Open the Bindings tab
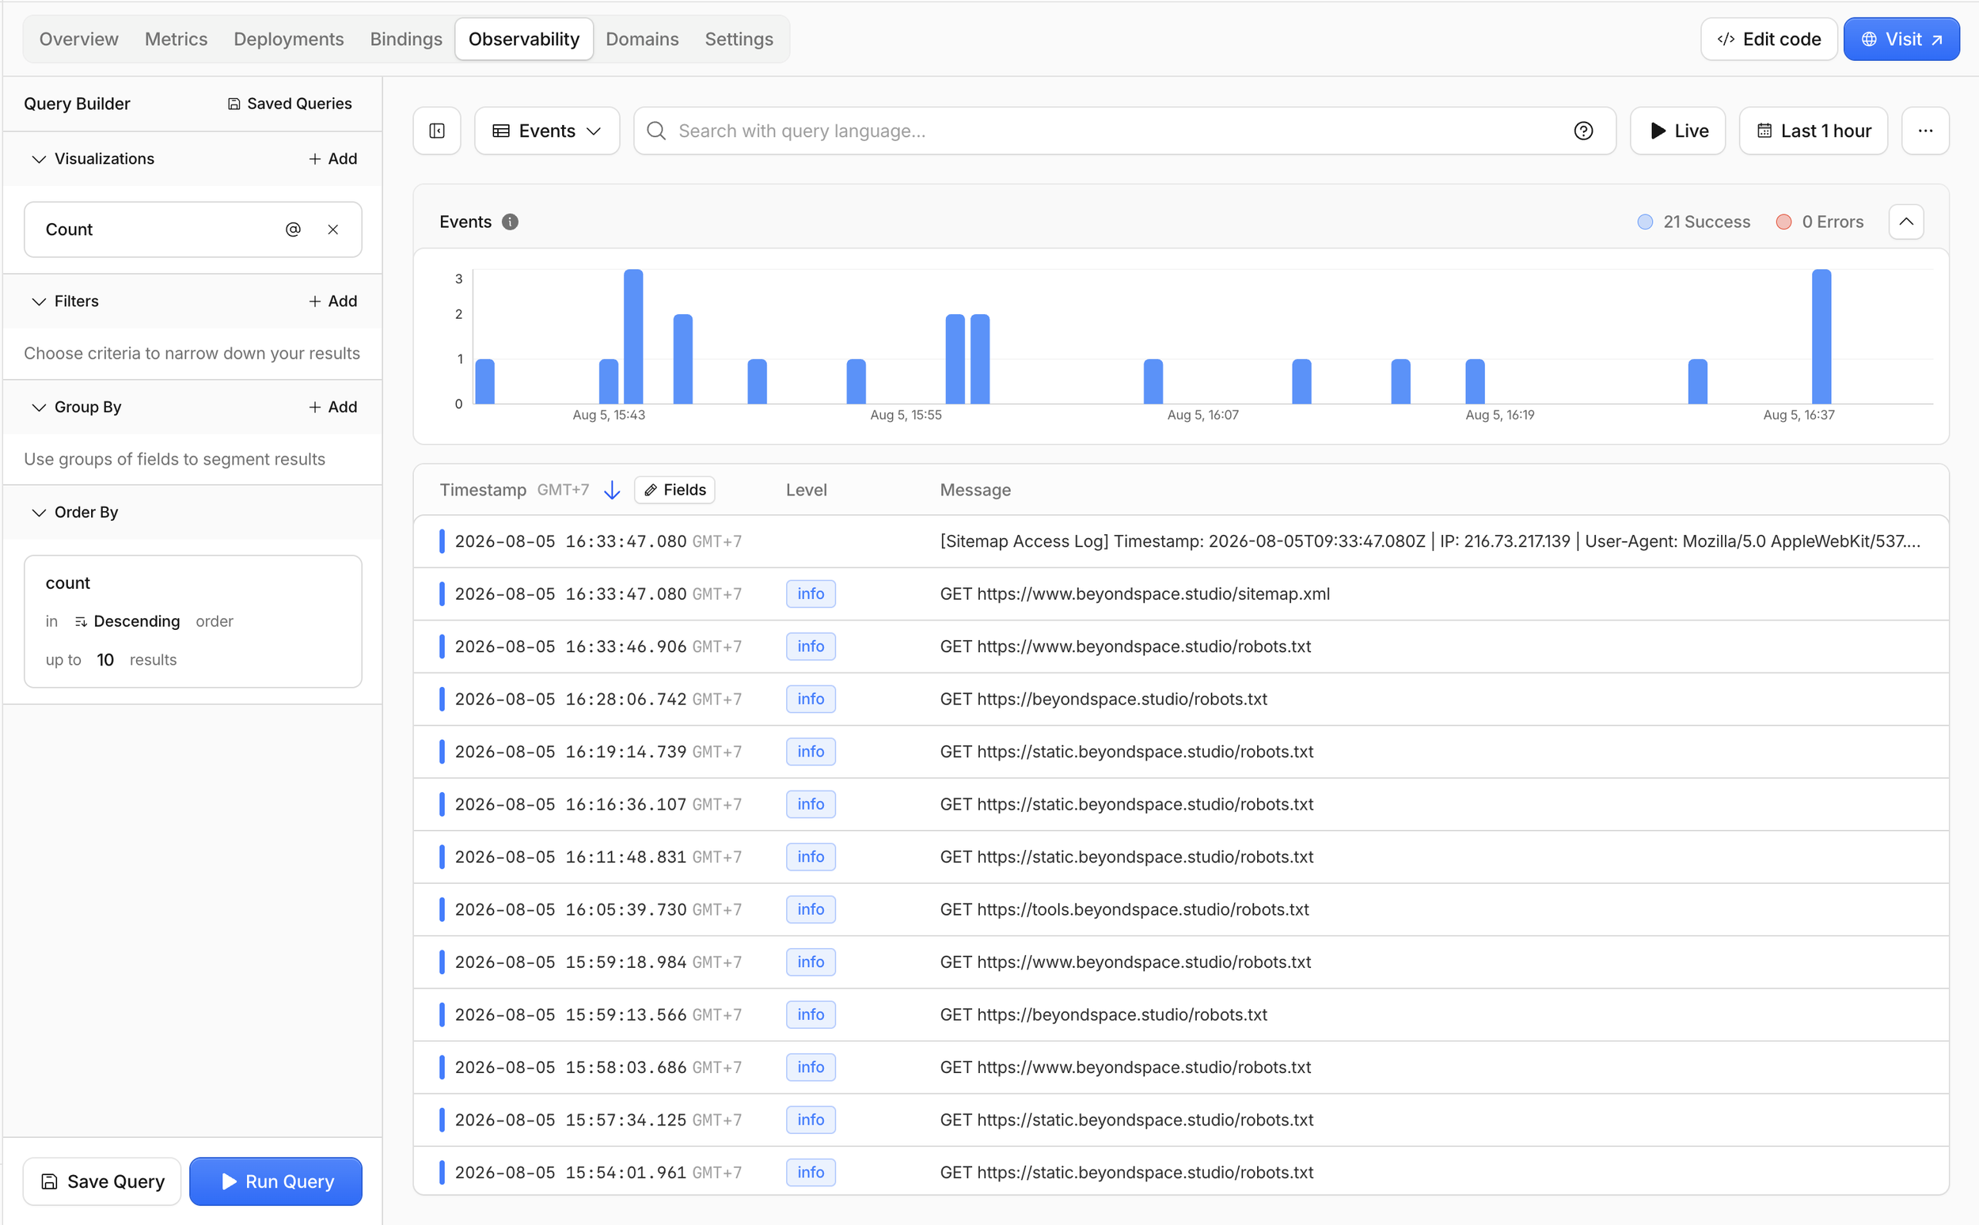Screen dimensions: 1979x1225 click(406, 39)
